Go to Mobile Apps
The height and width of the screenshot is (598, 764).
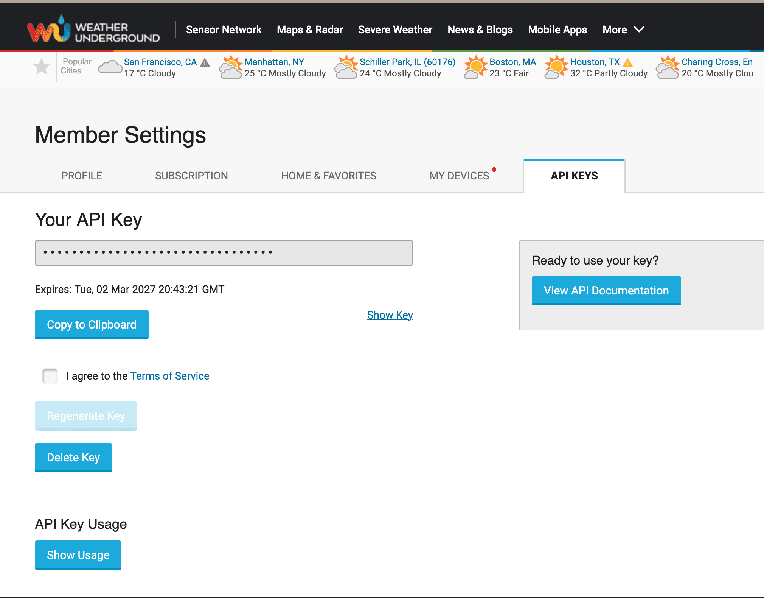tap(557, 30)
